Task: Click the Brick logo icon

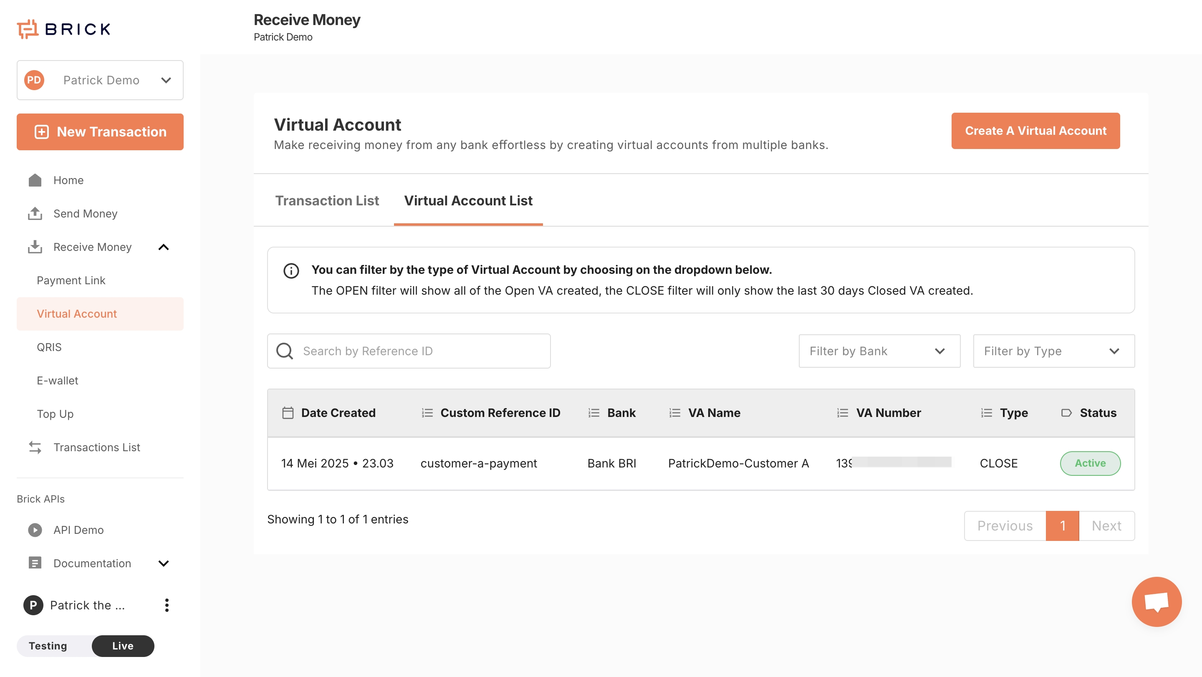Action: pyautogui.click(x=28, y=29)
